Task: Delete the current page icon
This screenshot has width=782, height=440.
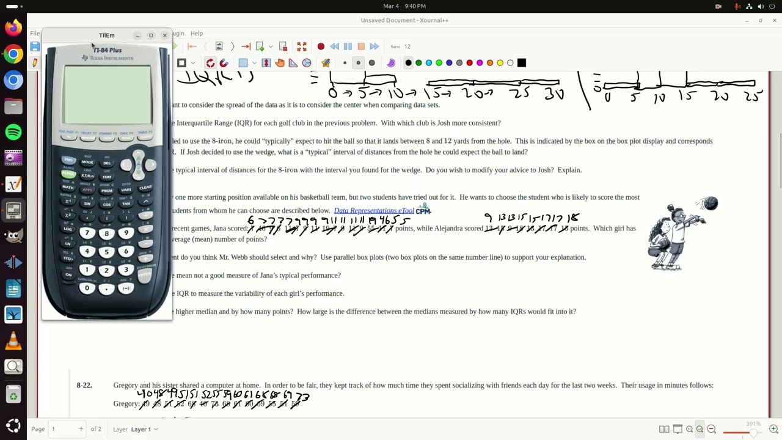Action: 283,46
